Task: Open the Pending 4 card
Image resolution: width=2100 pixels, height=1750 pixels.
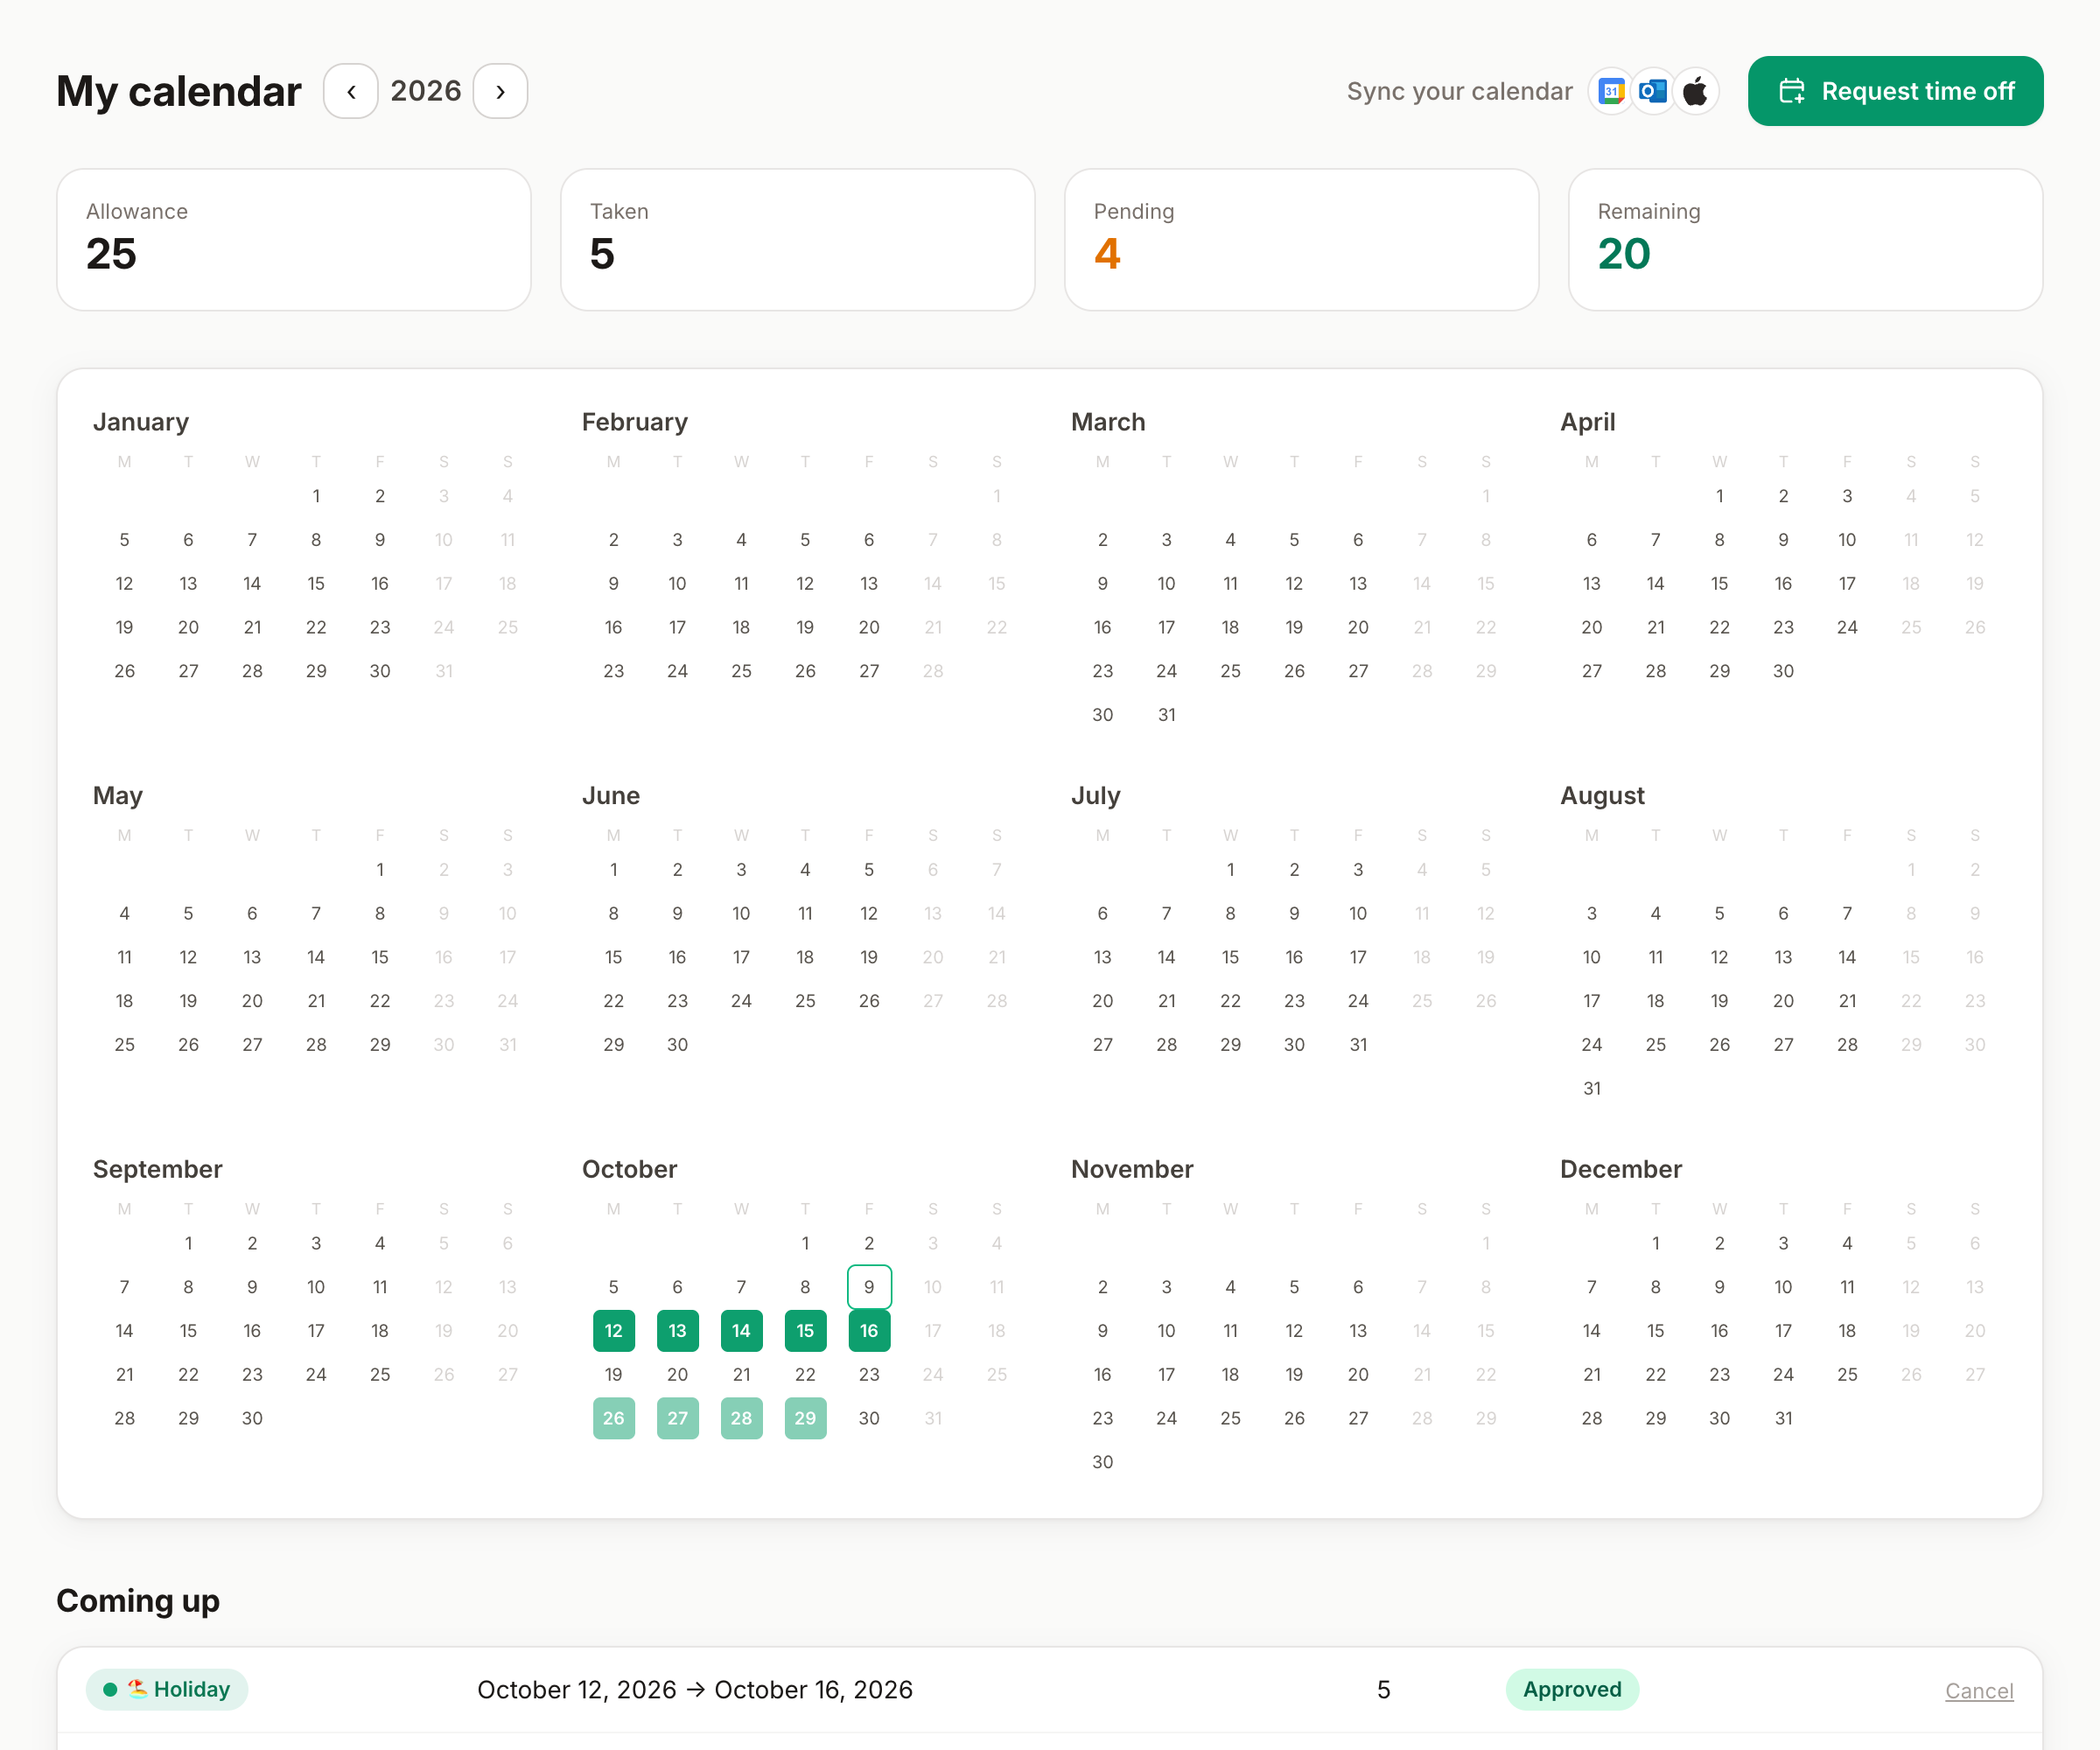Action: click(1302, 240)
